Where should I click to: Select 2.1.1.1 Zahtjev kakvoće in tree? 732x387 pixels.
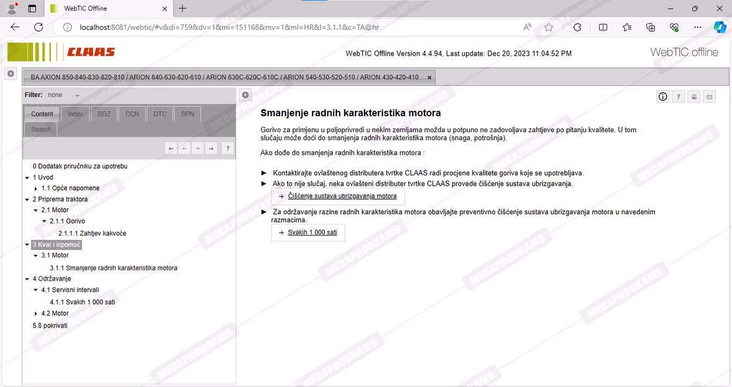92,233
